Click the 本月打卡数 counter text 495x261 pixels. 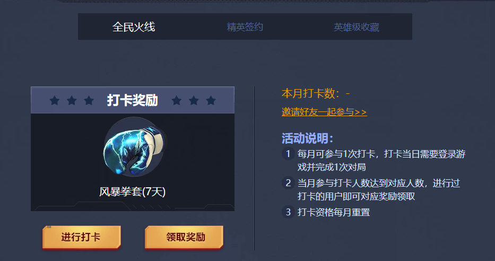(316, 93)
